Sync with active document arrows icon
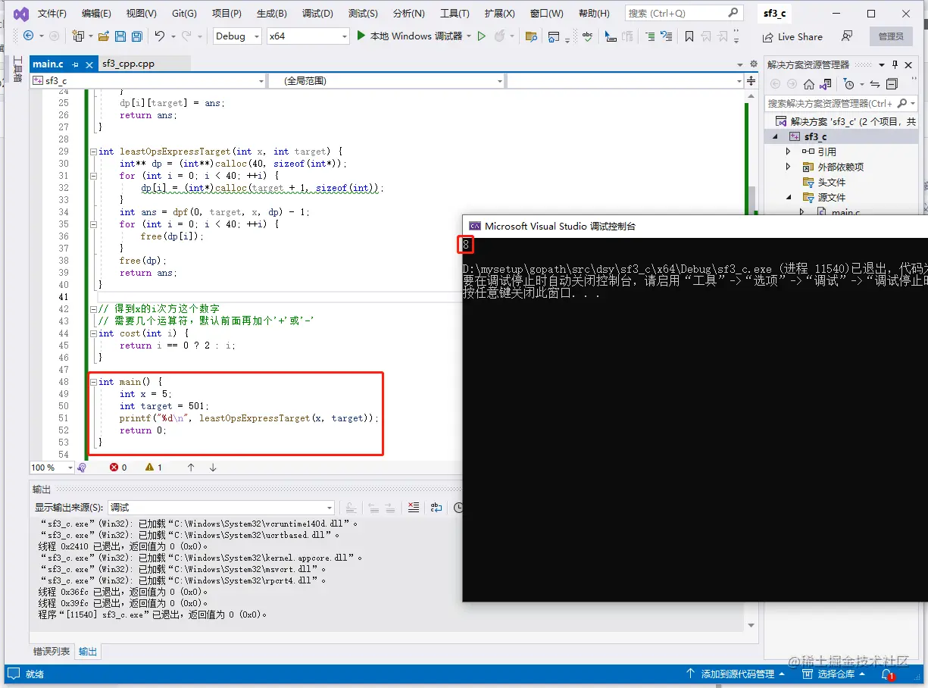The image size is (928, 688). click(x=875, y=84)
